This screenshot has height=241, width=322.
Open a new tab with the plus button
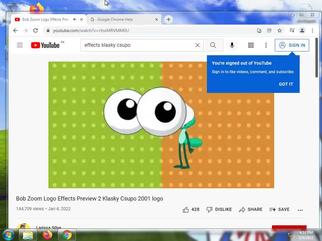tap(169, 19)
